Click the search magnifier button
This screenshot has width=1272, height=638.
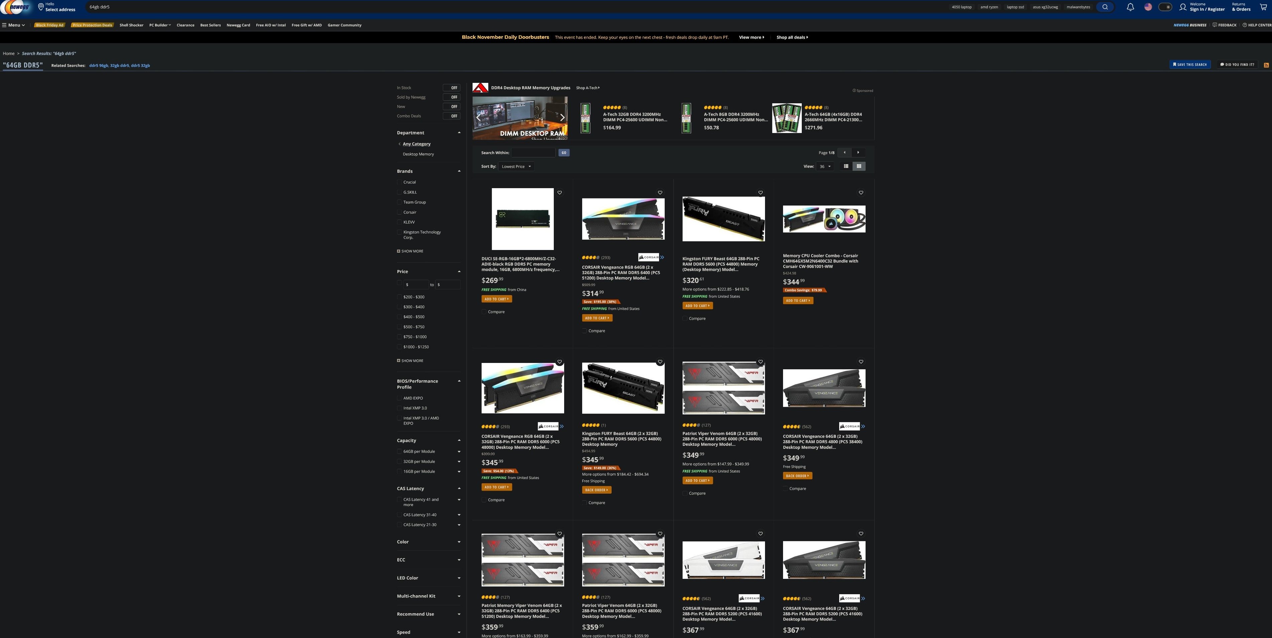pos(1105,7)
